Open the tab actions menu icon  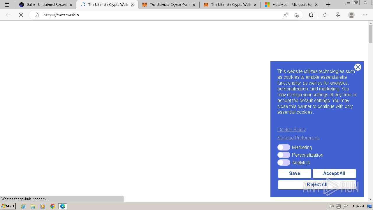7,5
